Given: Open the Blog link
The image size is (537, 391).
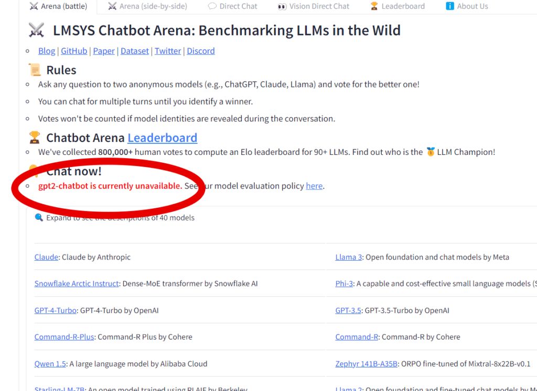Looking at the screenshot, I should (47, 51).
